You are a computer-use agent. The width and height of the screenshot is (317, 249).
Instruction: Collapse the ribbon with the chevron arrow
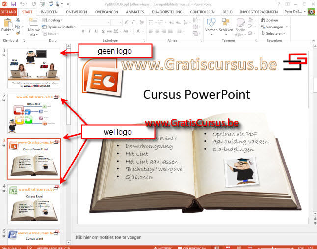pyautogui.click(x=313, y=41)
